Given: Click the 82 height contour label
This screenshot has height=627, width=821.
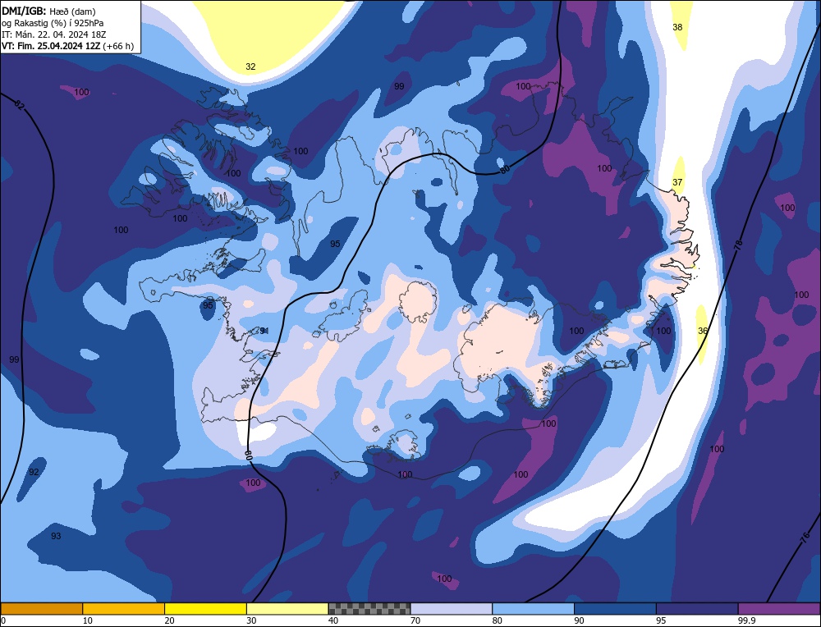Looking at the screenshot, I should pos(20,106).
